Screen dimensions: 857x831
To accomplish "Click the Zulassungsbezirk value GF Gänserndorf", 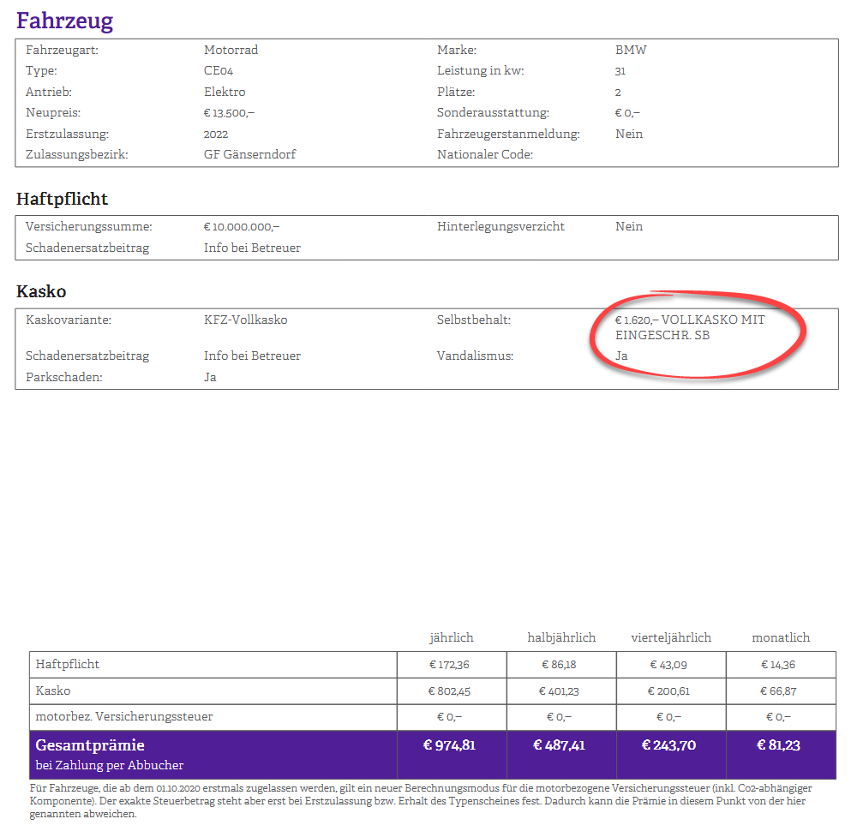I will (x=249, y=155).
